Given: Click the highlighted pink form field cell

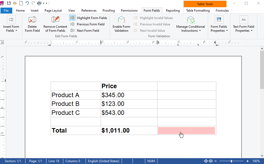Looking at the screenshot, I should 186,131.
